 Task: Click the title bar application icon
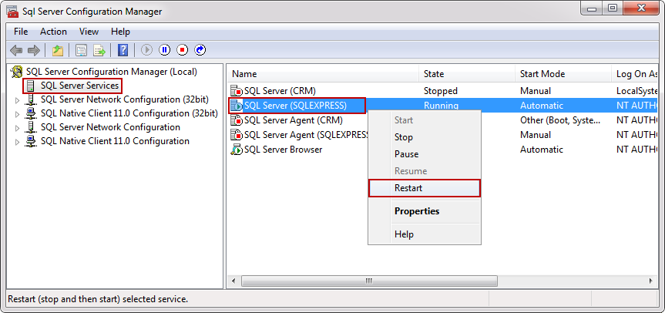pos(13,12)
